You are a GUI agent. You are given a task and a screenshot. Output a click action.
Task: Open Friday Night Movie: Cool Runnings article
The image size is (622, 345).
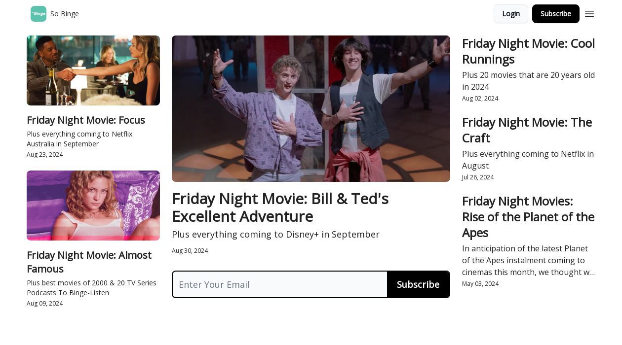click(528, 51)
